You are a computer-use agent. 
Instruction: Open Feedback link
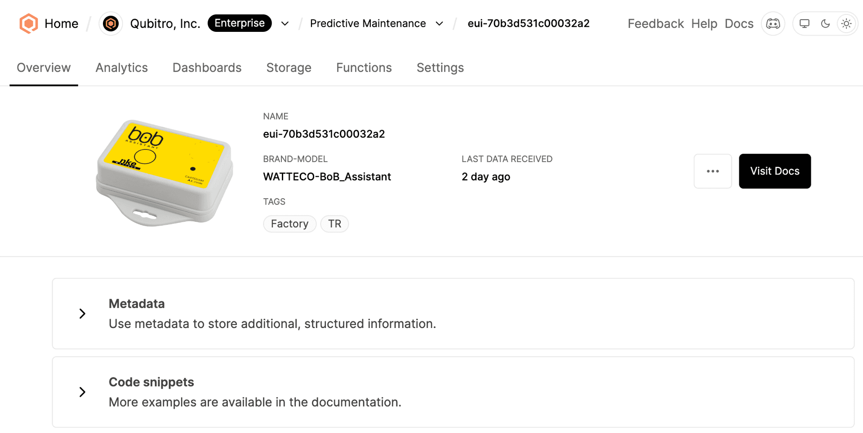coord(655,23)
